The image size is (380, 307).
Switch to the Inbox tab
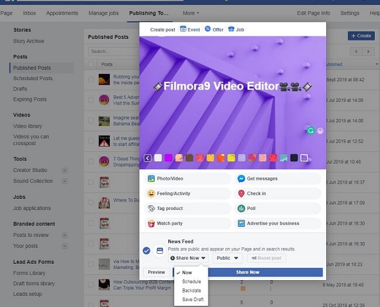point(29,13)
